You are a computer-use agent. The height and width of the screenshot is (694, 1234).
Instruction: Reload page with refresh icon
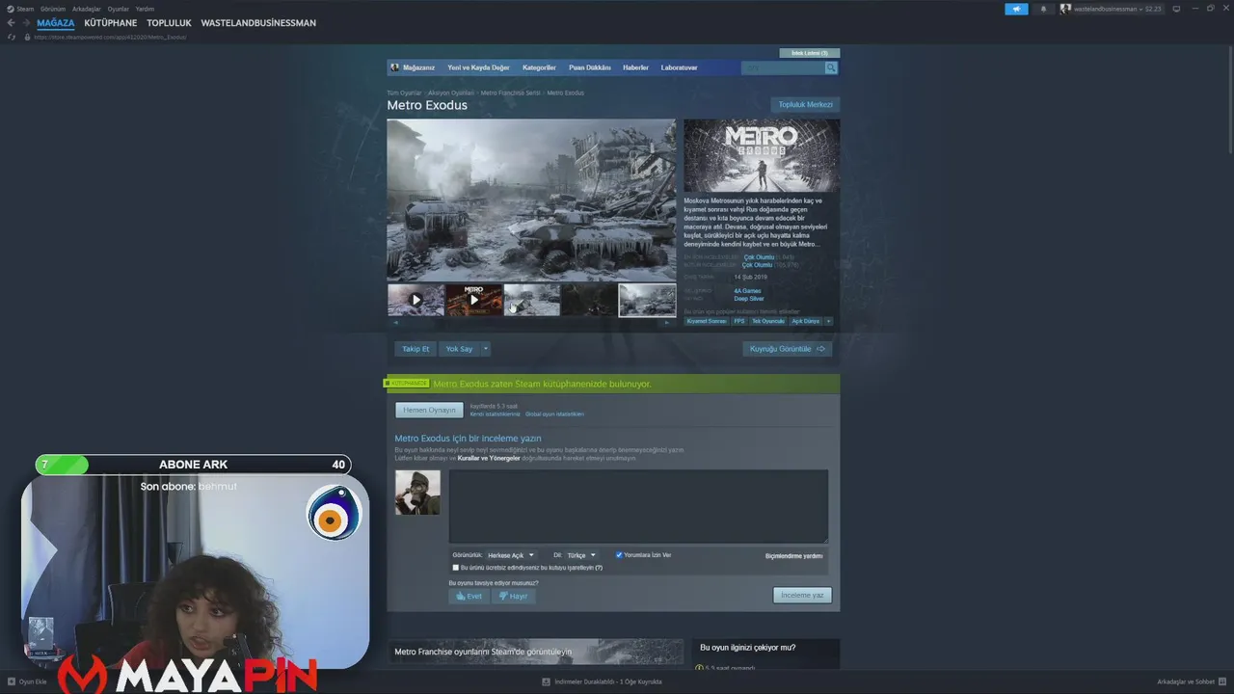[12, 37]
